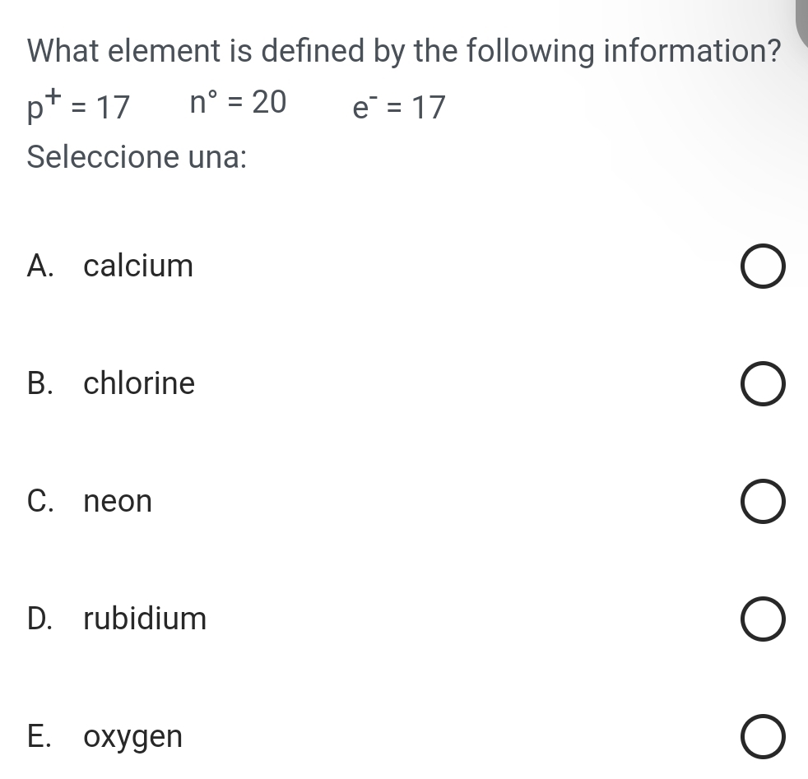
Task: Click the "Seleccione una:" prompt
Action: (137, 157)
